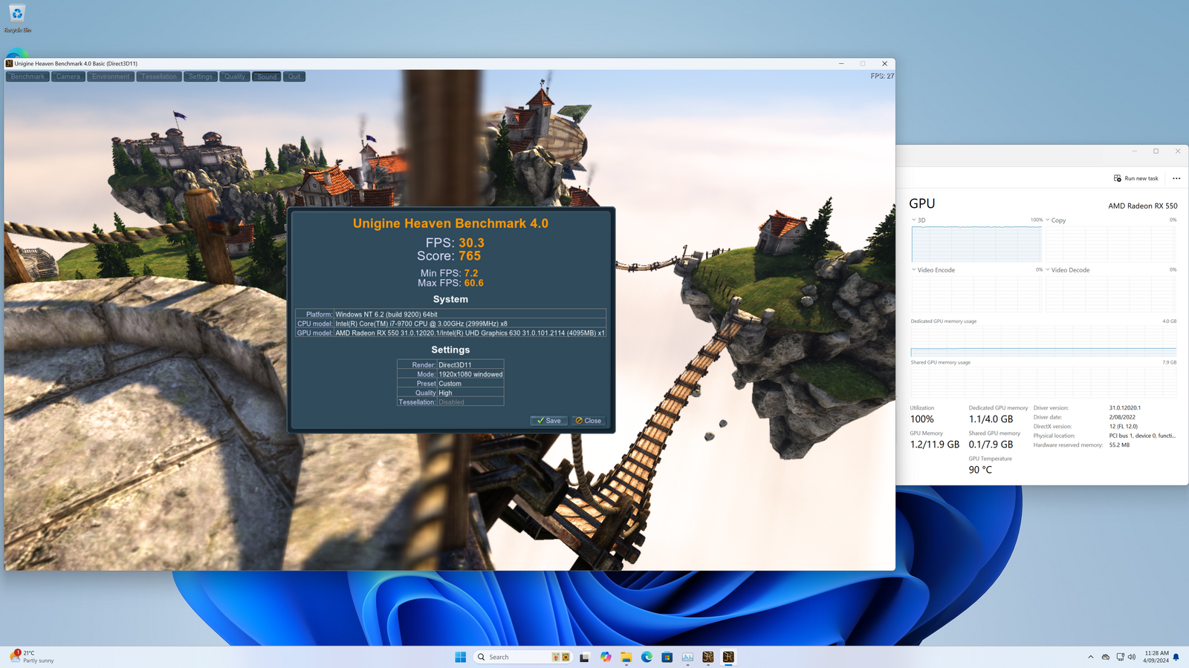Image resolution: width=1189 pixels, height=668 pixels.
Task: Click GPU Memory value 1.2/11.9 GB
Action: 935,445
